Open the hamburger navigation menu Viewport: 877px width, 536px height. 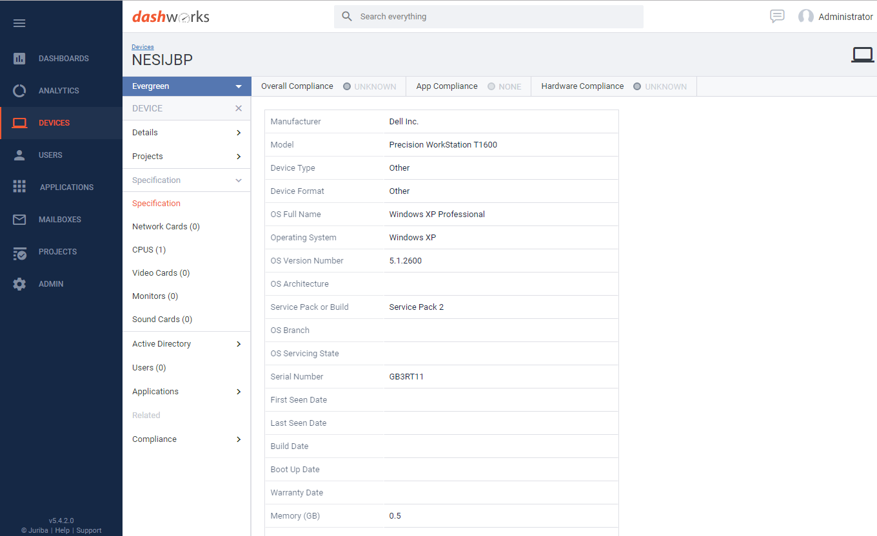19,23
